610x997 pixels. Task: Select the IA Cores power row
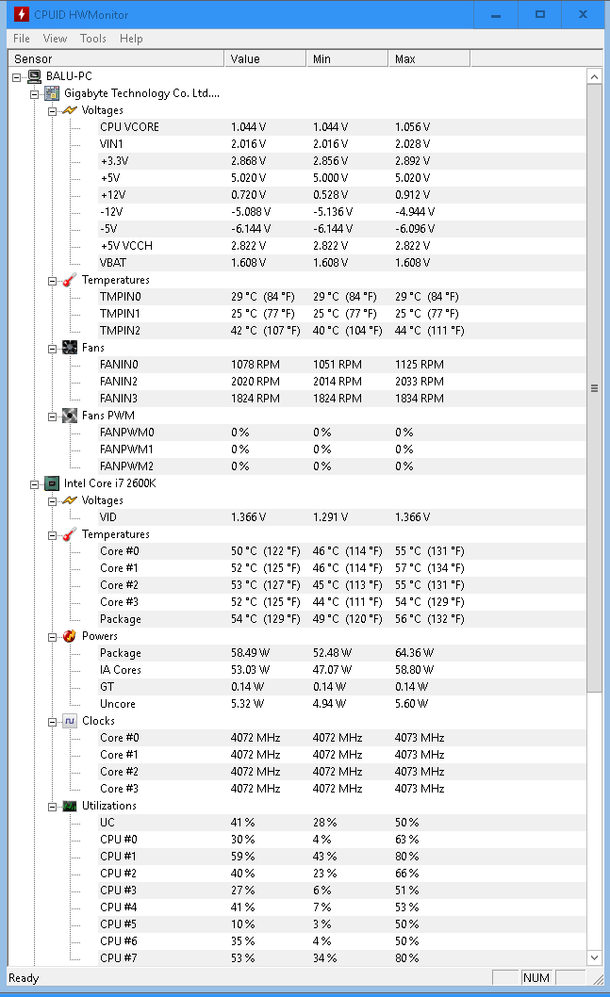click(x=341, y=670)
